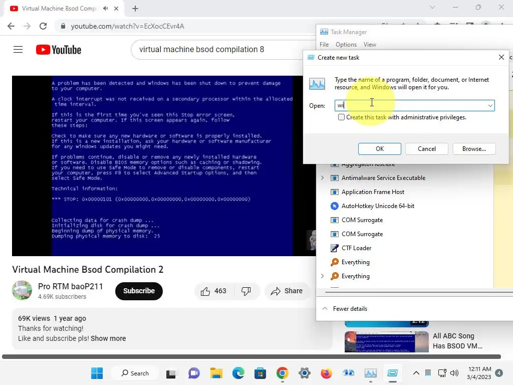Image resolution: width=513 pixels, height=385 pixels.
Task: Go to YouTube home via logo
Action: click(59, 50)
